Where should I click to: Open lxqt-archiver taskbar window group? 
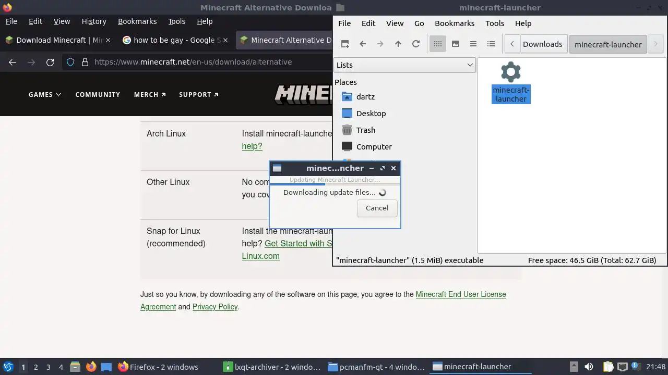[271, 367]
